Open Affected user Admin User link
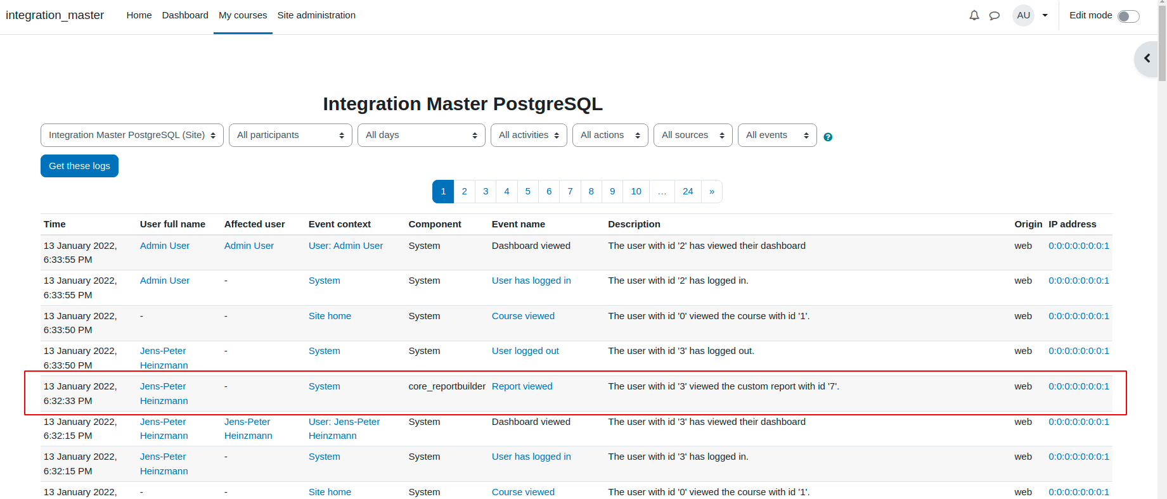This screenshot has height=499, width=1167. 249,246
